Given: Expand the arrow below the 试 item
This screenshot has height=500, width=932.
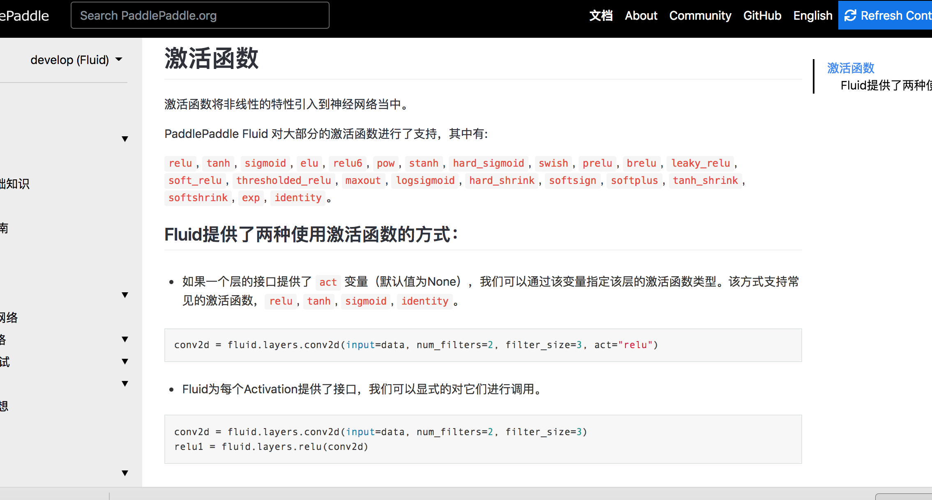Looking at the screenshot, I should pos(125,384).
